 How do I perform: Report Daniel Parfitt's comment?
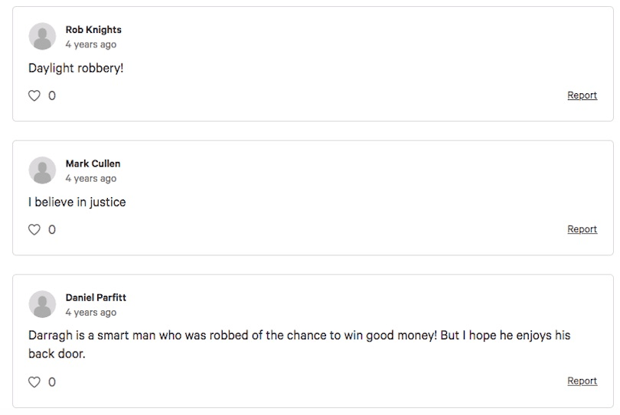[x=582, y=381]
